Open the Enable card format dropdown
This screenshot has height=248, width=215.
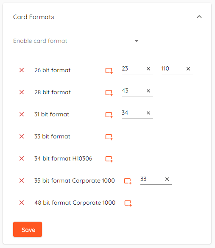[x=77, y=41]
